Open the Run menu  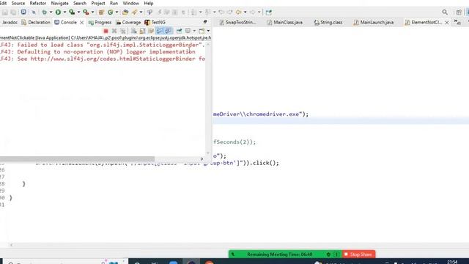click(x=114, y=3)
